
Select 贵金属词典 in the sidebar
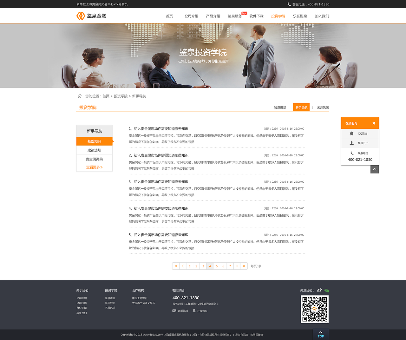(x=94, y=158)
